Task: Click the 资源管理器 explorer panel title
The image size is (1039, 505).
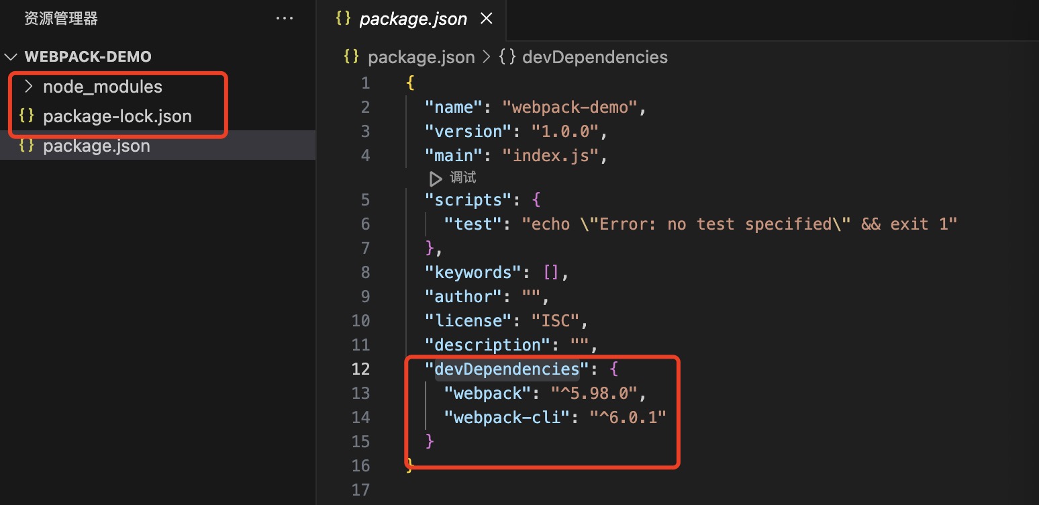Action: pos(61,19)
